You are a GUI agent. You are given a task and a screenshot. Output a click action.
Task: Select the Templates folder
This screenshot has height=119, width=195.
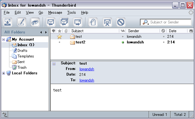26,56
